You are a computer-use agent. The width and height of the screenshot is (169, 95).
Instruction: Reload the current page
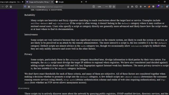click(x=7, y=7)
